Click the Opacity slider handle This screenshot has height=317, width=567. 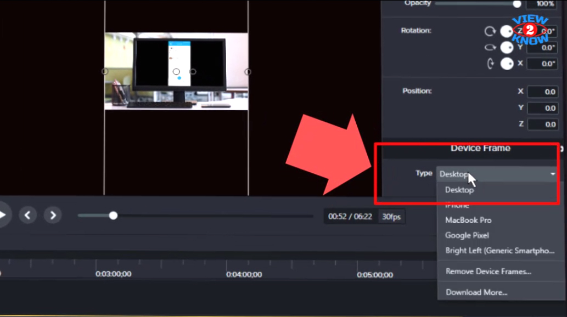[517, 4]
